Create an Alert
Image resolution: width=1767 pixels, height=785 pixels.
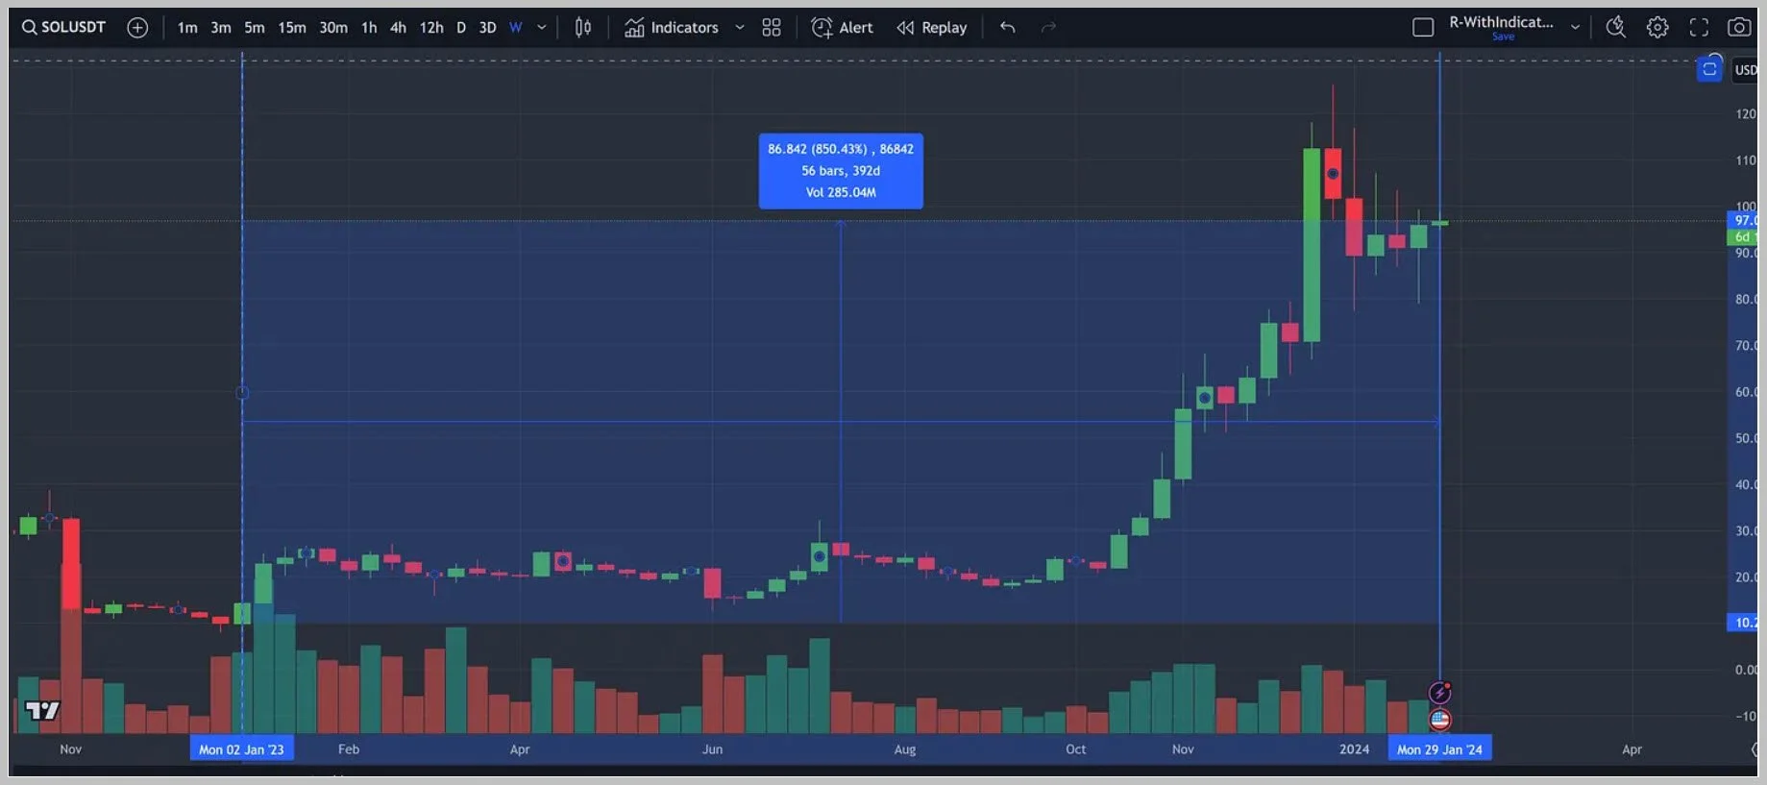point(842,28)
